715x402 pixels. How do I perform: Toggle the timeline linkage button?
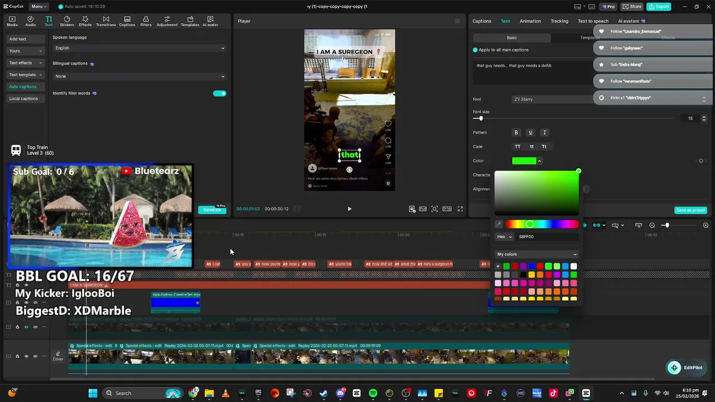coord(597,225)
